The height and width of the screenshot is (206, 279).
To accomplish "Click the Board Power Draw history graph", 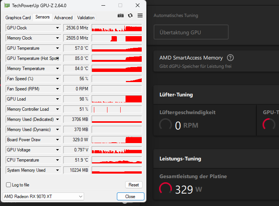I will (117, 140).
